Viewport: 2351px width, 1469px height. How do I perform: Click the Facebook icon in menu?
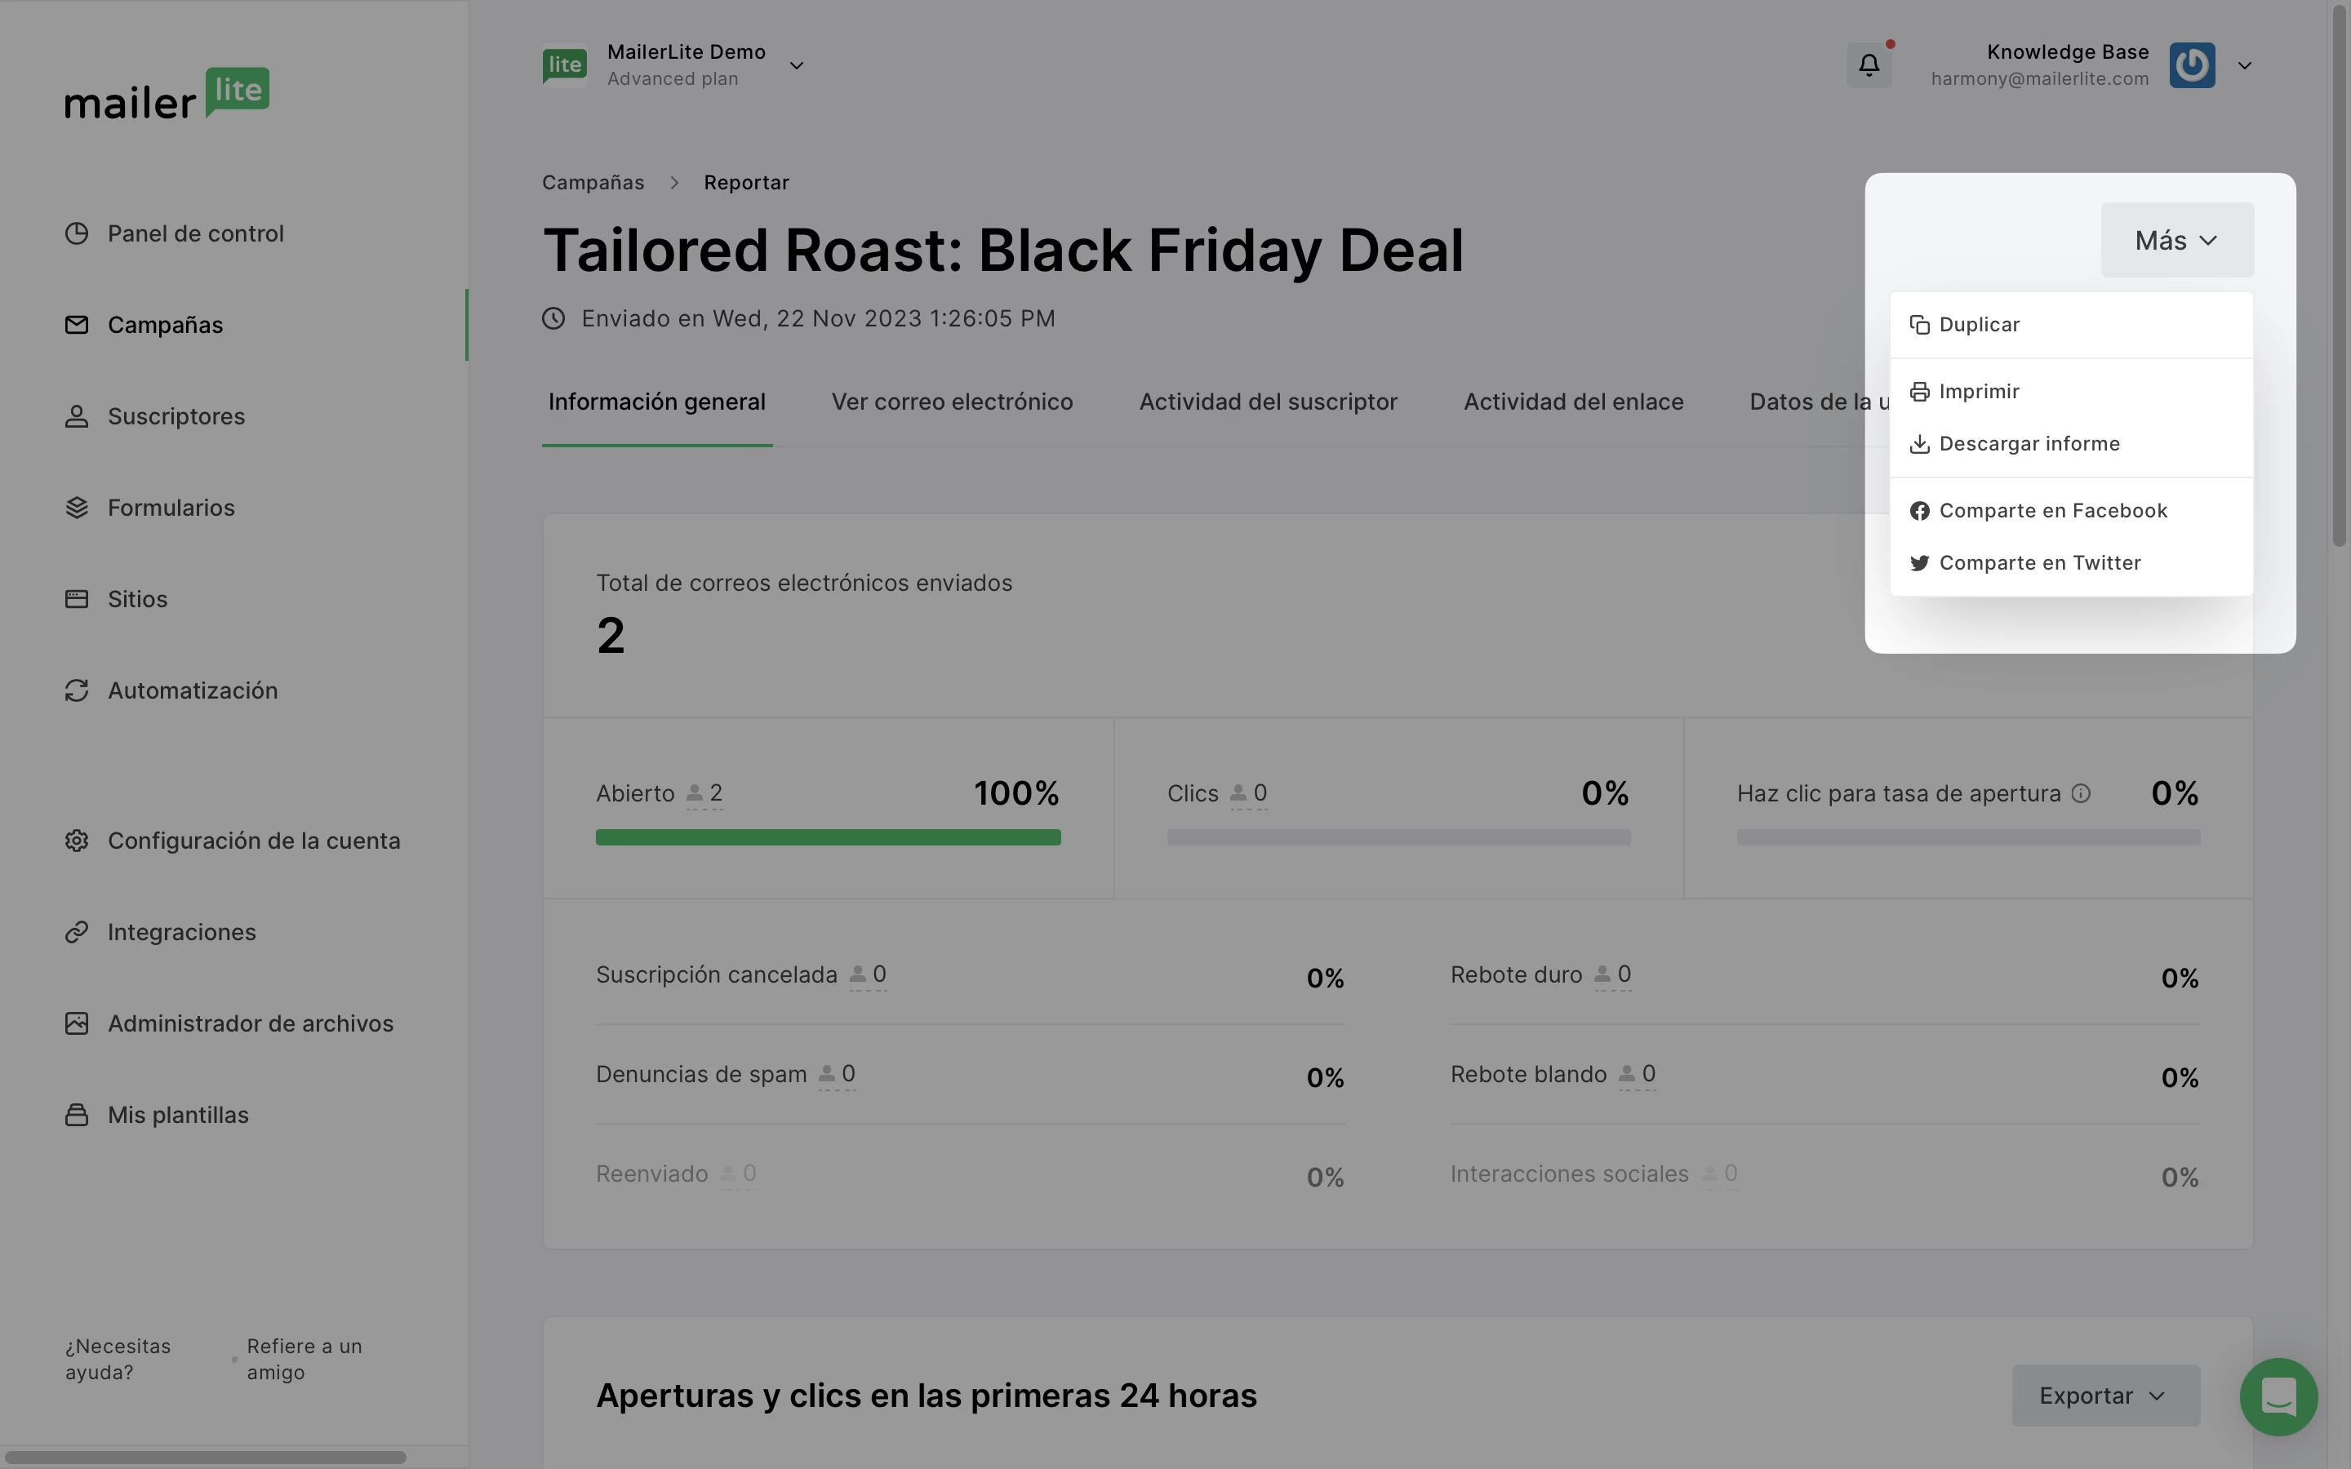click(1920, 511)
